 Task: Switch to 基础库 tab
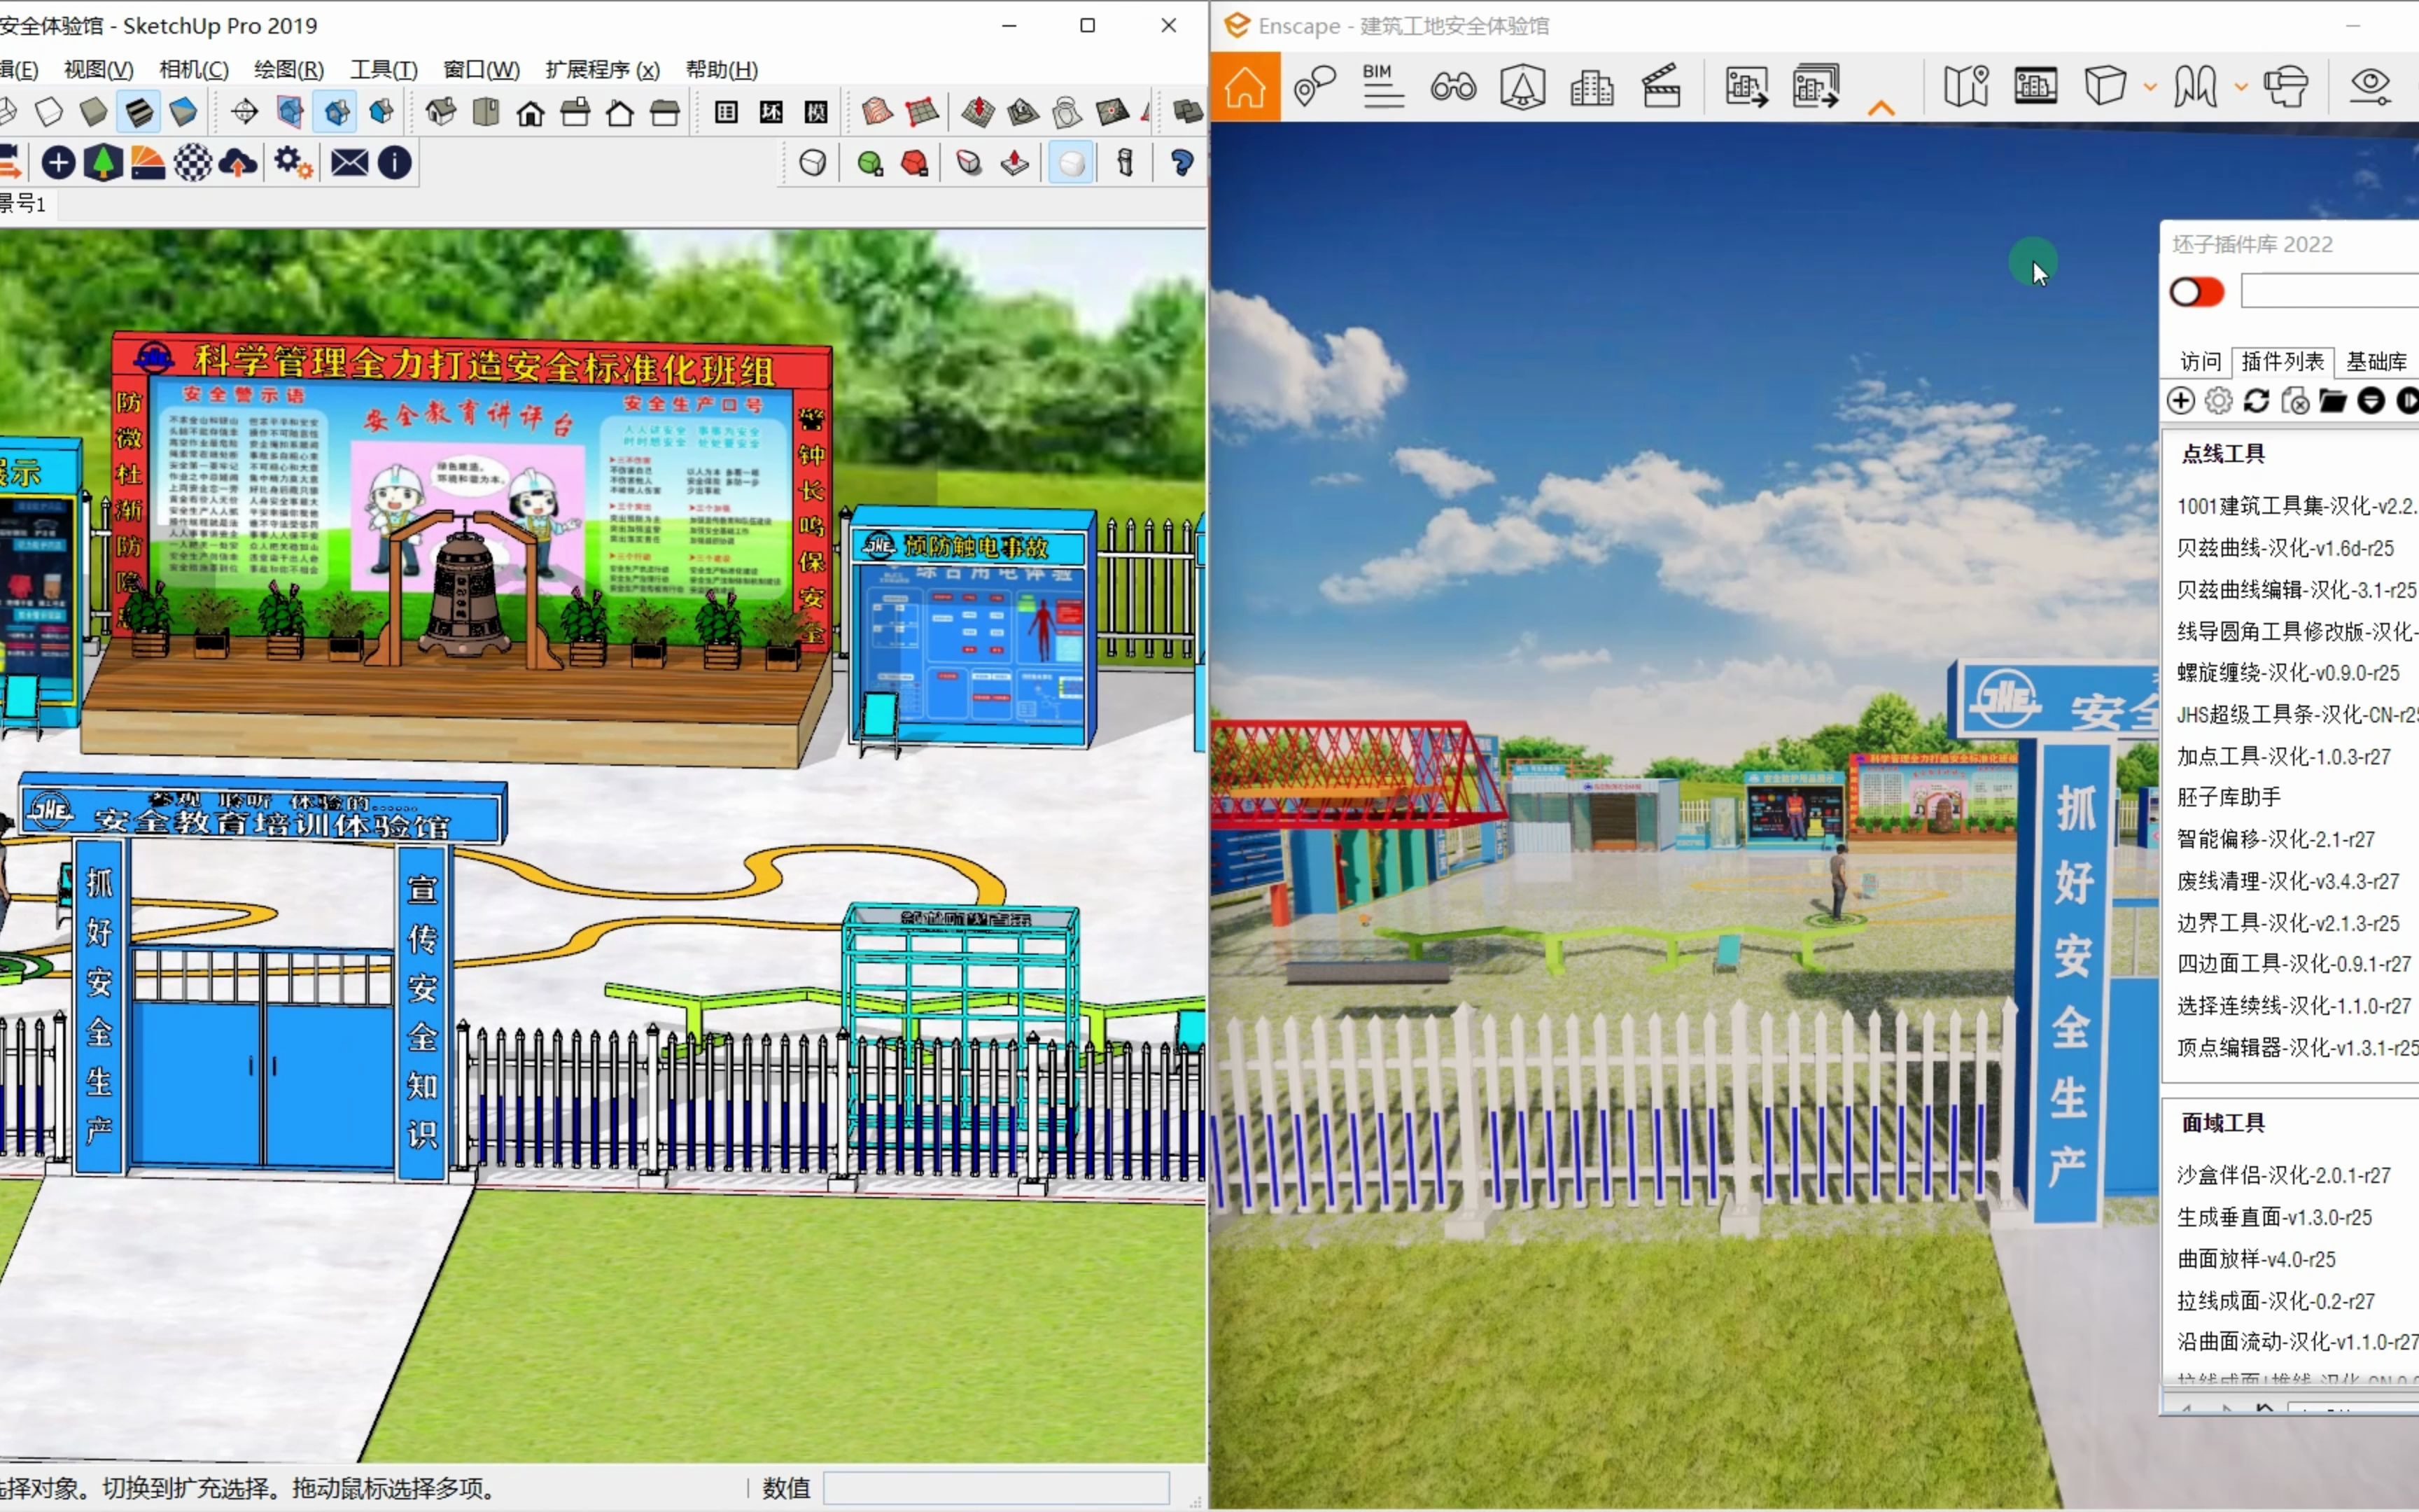click(x=2376, y=361)
